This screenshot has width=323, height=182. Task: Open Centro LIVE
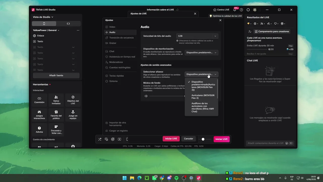click(221, 10)
